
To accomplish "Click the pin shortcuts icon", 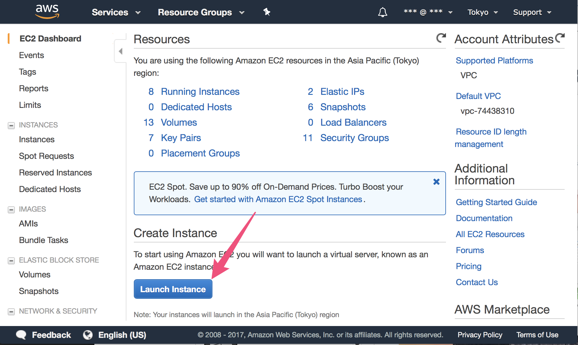I will 267,12.
